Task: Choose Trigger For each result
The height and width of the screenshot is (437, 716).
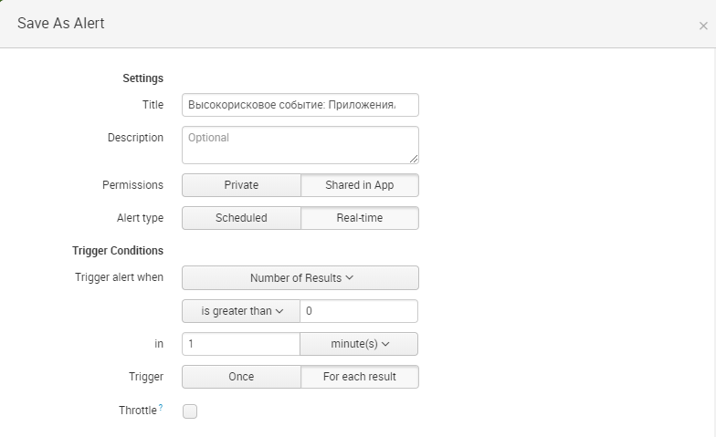Action: [360, 377]
